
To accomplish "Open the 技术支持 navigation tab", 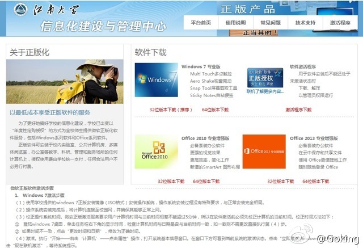I will tap(305, 23).
